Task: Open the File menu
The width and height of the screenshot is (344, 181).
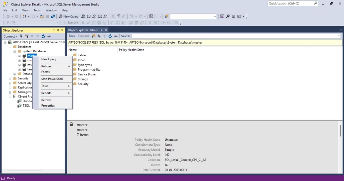Action: [x=5, y=10]
